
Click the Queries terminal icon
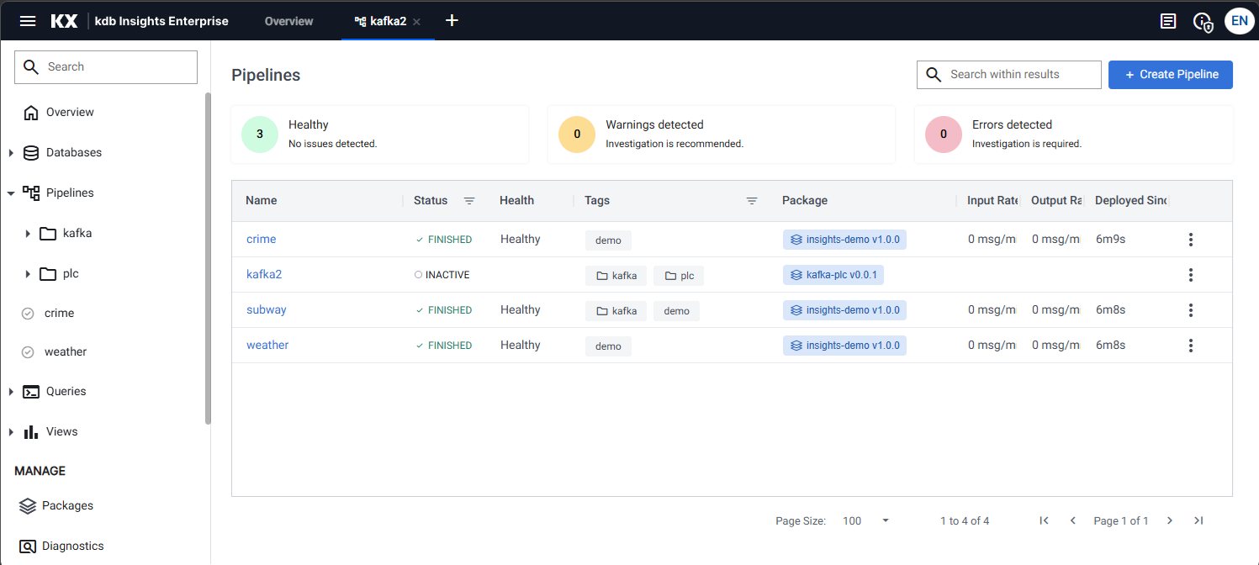31,392
